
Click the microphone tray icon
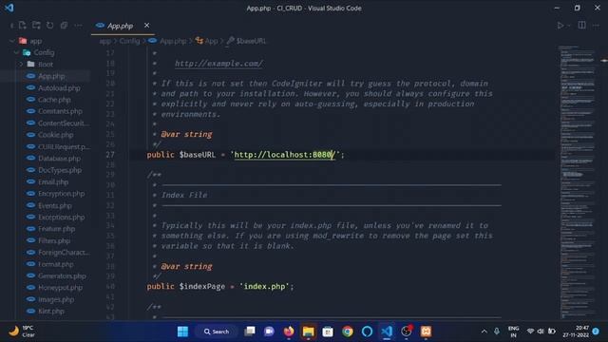(x=497, y=332)
